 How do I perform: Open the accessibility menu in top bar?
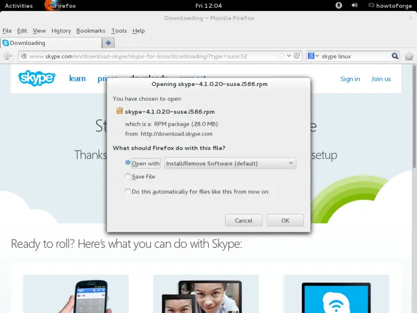click(338, 5)
